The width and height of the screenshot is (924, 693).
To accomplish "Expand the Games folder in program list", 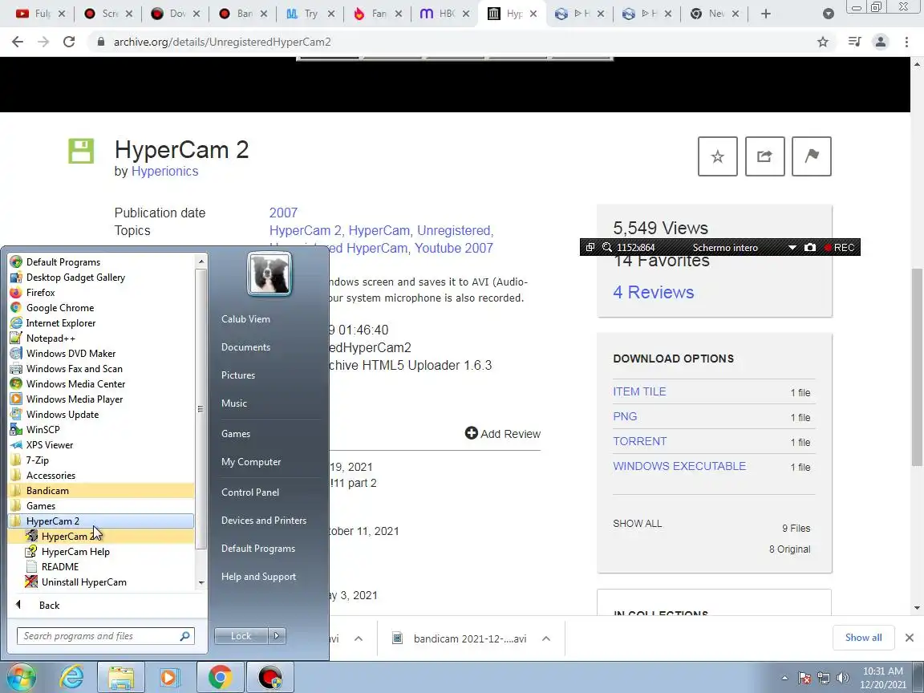I will click(x=41, y=506).
